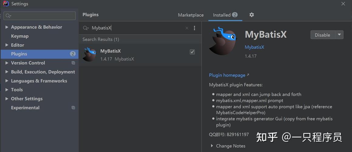This screenshot has width=352, height=152.
Task: Expand the Version Control node
Action: (7, 63)
